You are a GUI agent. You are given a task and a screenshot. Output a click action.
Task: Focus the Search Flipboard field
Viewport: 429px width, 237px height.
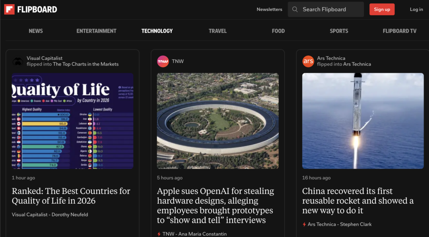click(326, 9)
